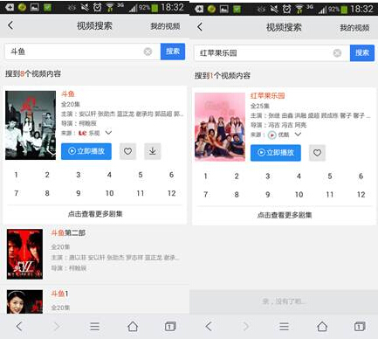Open browser menu icon on right screen
The width and height of the screenshot is (378, 339).
(x=284, y=327)
